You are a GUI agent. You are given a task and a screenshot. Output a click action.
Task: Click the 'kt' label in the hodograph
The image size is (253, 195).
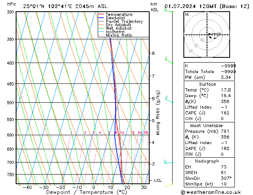(x=187, y=14)
